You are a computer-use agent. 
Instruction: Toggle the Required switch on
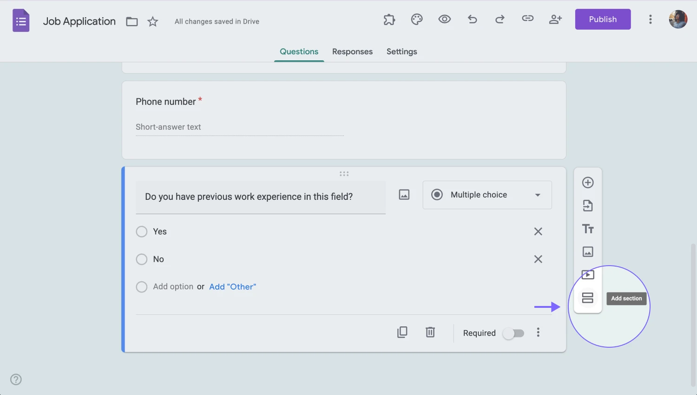513,333
